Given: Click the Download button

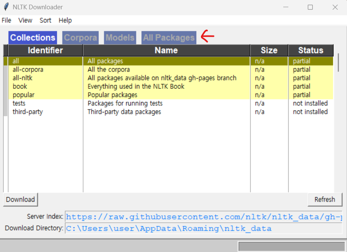Looking at the screenshot, I should click(20, 200).
